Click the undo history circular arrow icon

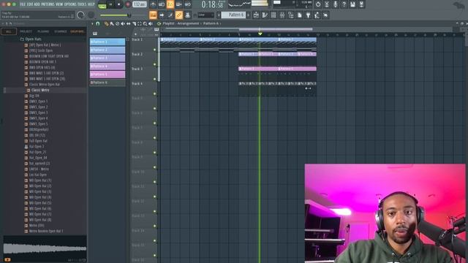tap(318, 4)
